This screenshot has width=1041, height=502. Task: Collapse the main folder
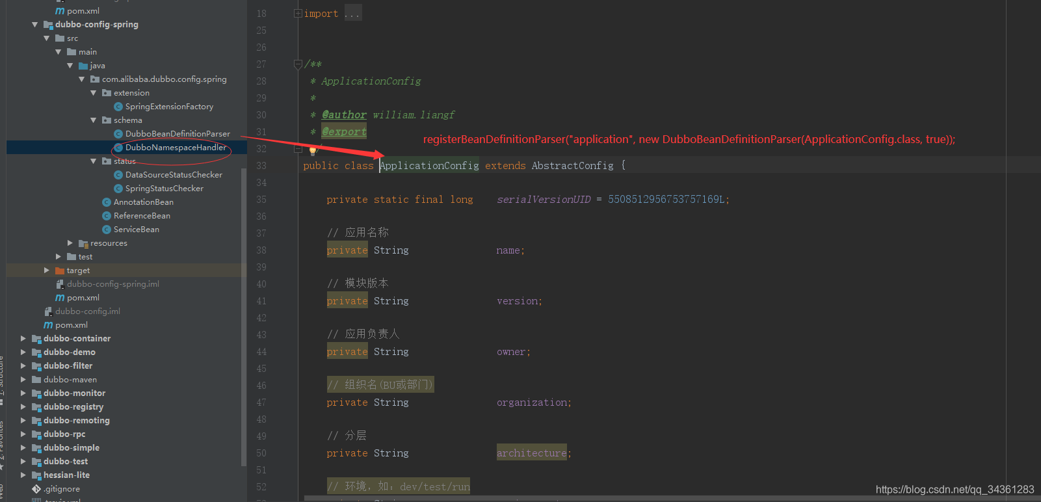point(59,52)
